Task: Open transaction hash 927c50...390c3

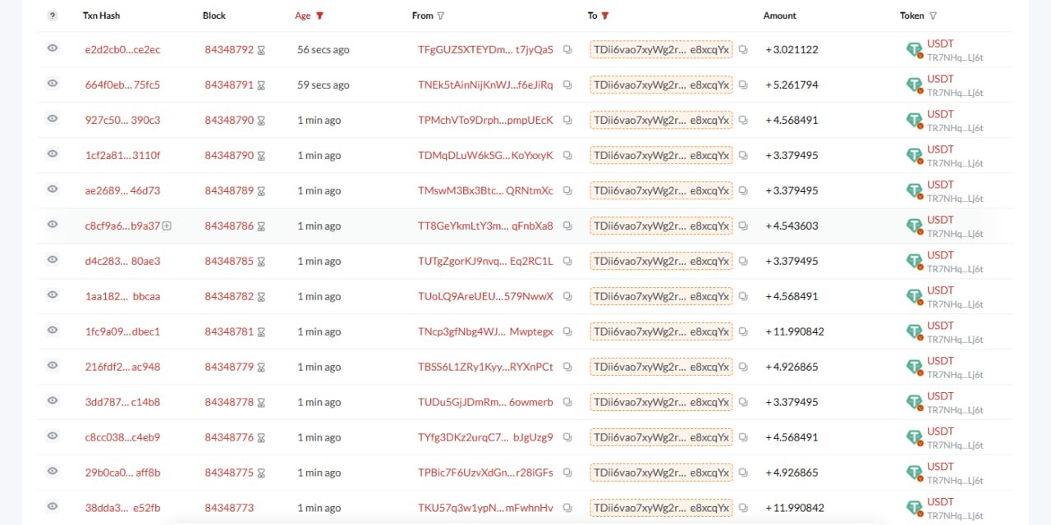Action: point(122,121)
